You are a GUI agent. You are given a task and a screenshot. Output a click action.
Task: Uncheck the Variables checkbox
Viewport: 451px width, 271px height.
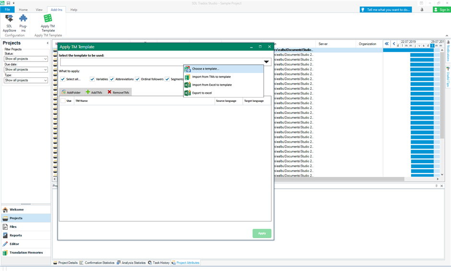coord(92,79)
